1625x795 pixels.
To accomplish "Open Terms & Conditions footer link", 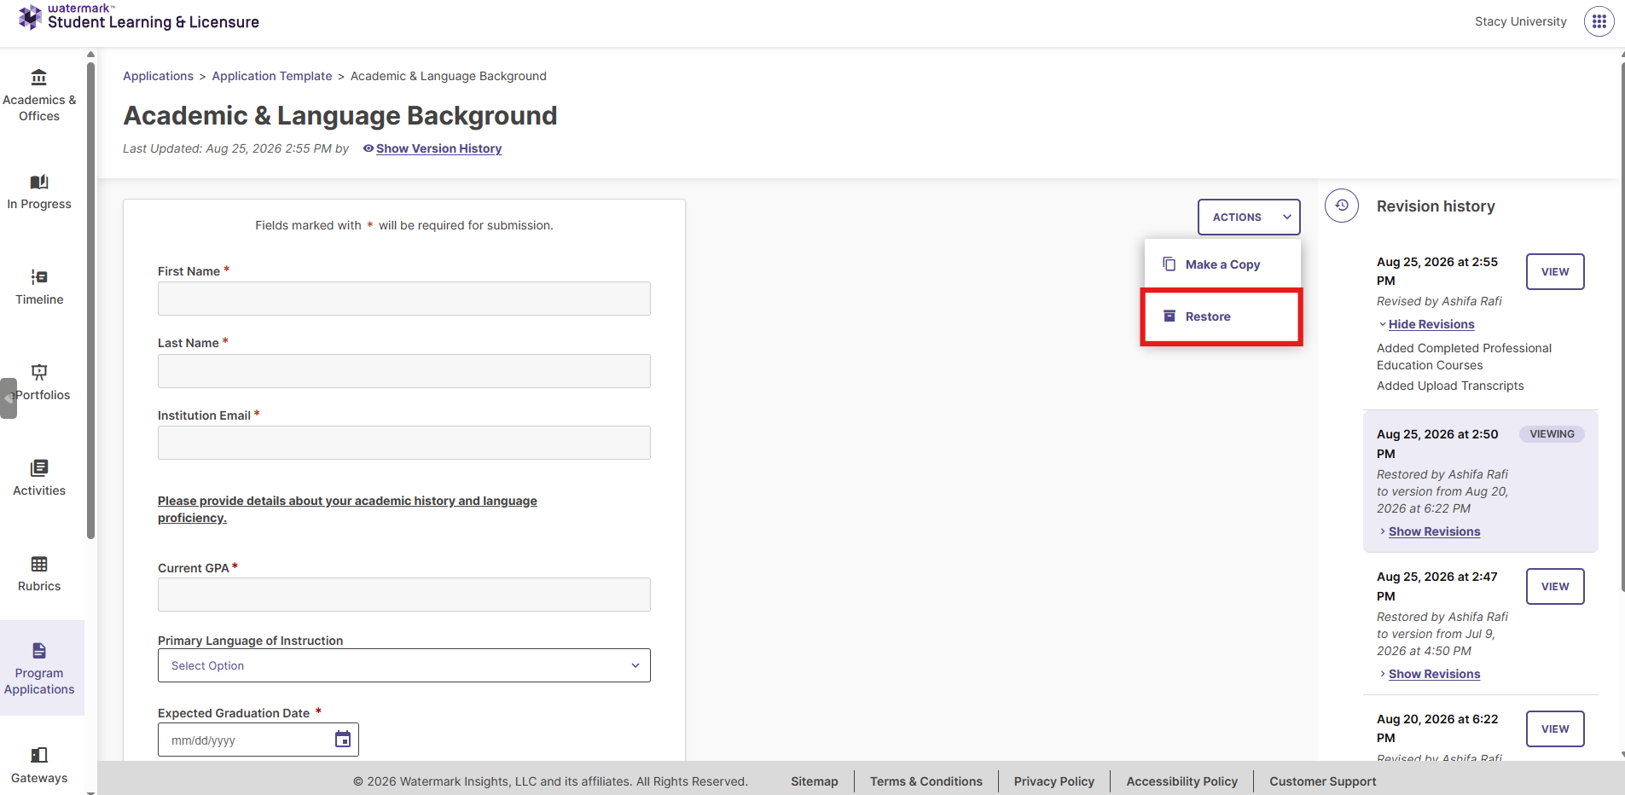I will 926,781.
